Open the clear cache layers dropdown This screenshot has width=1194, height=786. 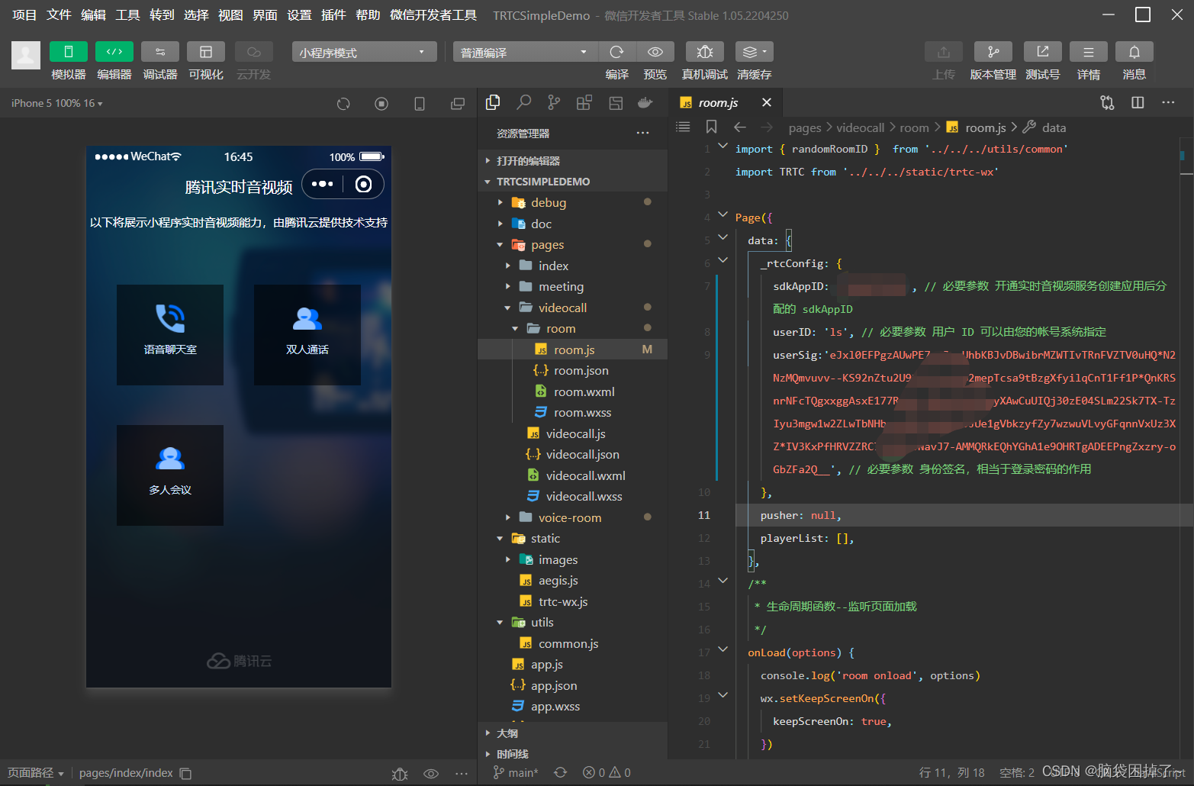click(x=755, y=51)
